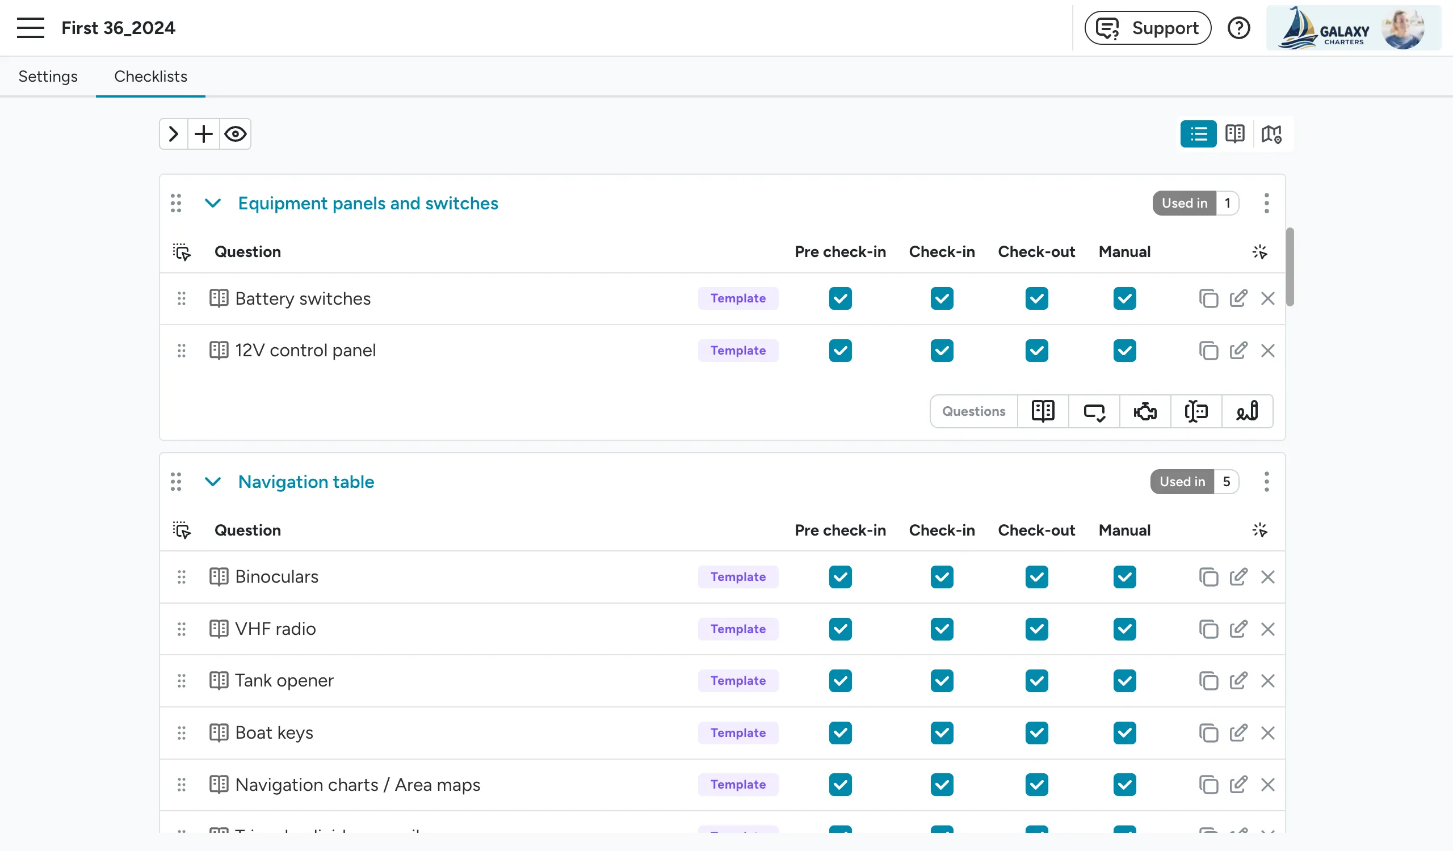
Task: Uncheck Pre check-in for Battery switches
Action: [840, 298]
